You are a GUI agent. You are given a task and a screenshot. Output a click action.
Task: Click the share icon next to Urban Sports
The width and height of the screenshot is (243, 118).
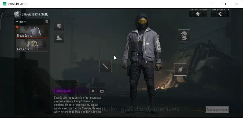pos(102,91)
